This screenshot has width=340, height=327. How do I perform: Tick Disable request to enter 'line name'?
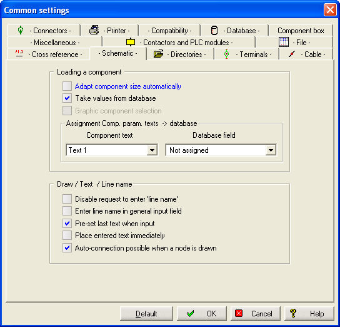[67, 199]
